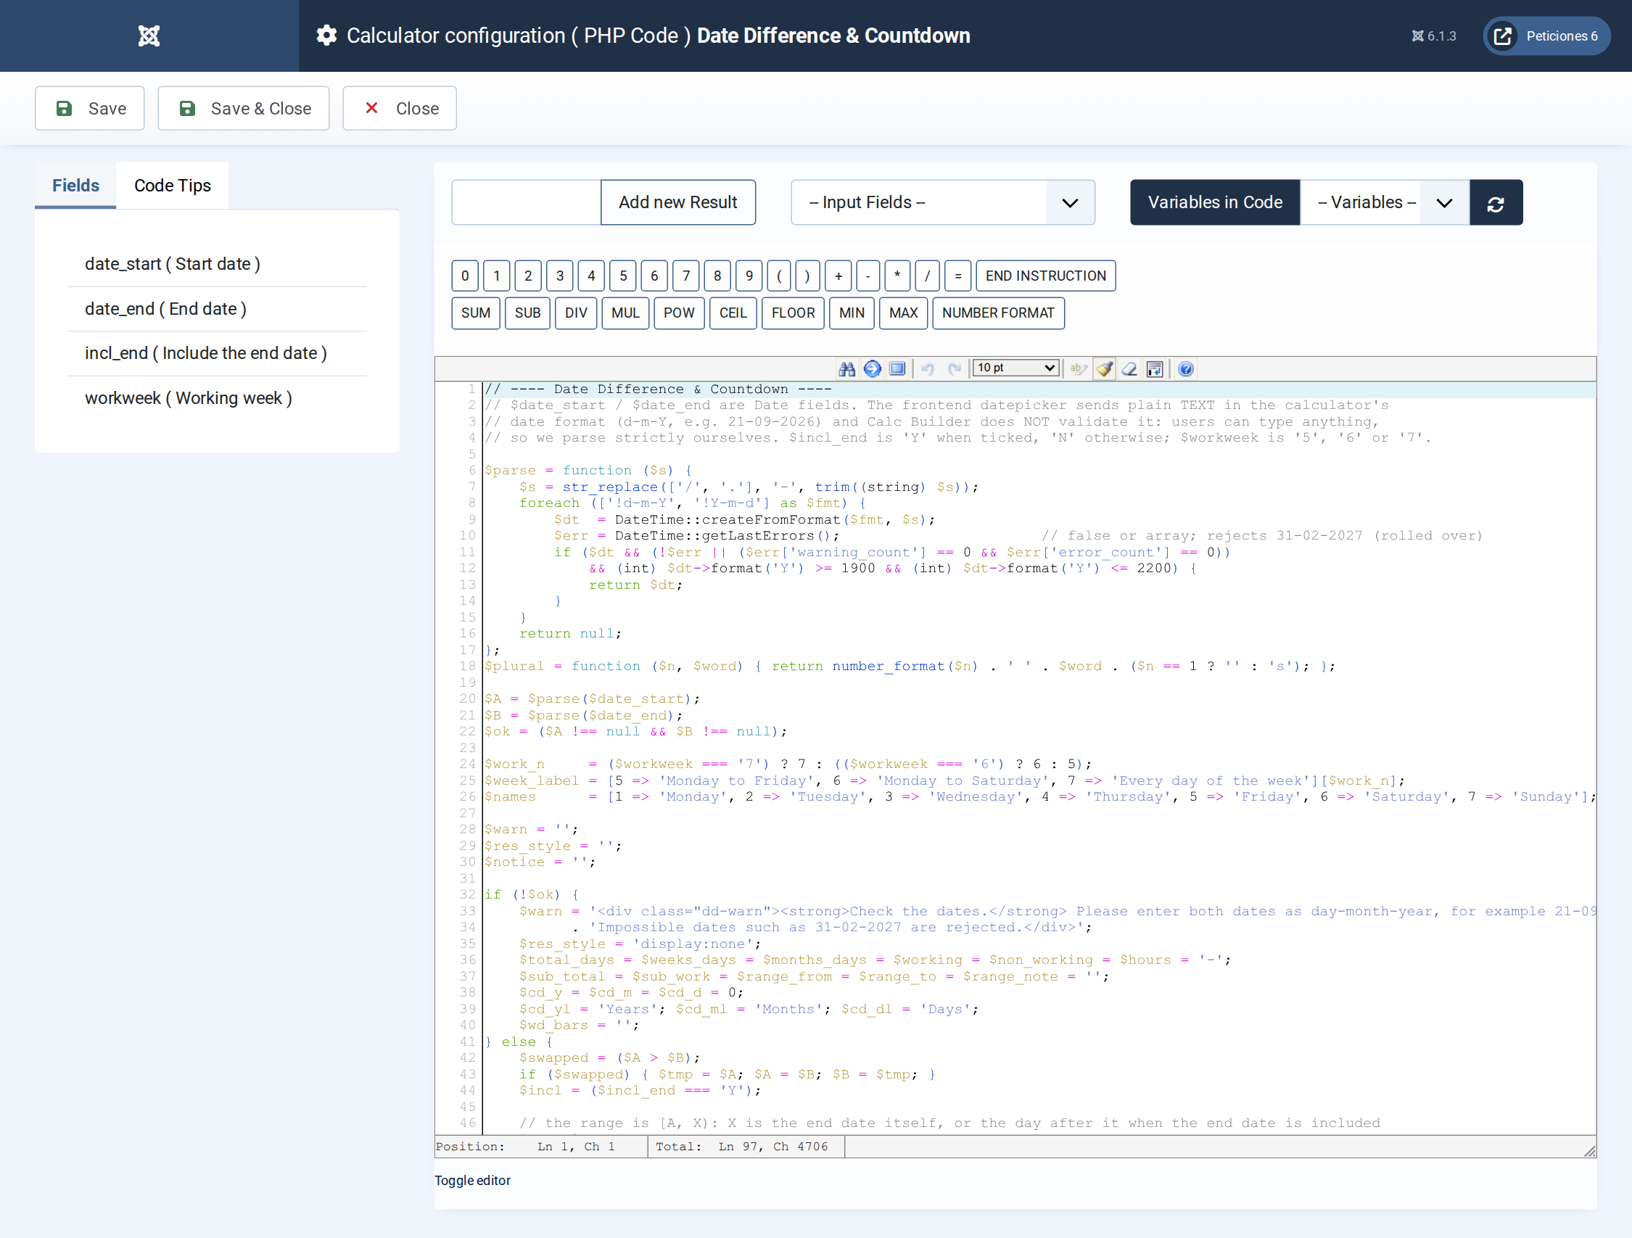Click the undo arrow in the editor toolbar
The width and height of the screenshot is (1632, 1238).
928,369
